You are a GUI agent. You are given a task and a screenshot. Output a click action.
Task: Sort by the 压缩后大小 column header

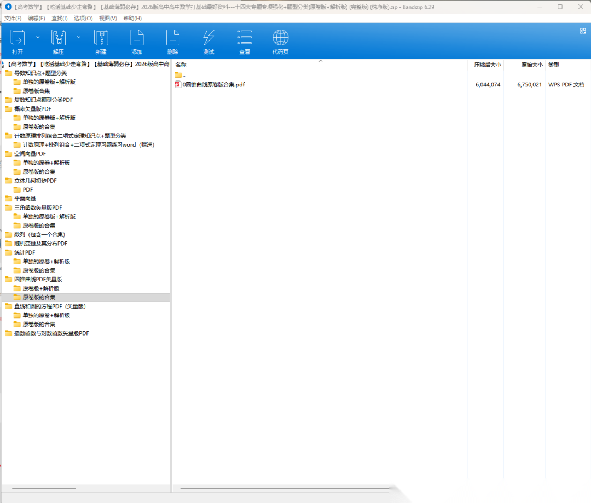click(487, 65)
